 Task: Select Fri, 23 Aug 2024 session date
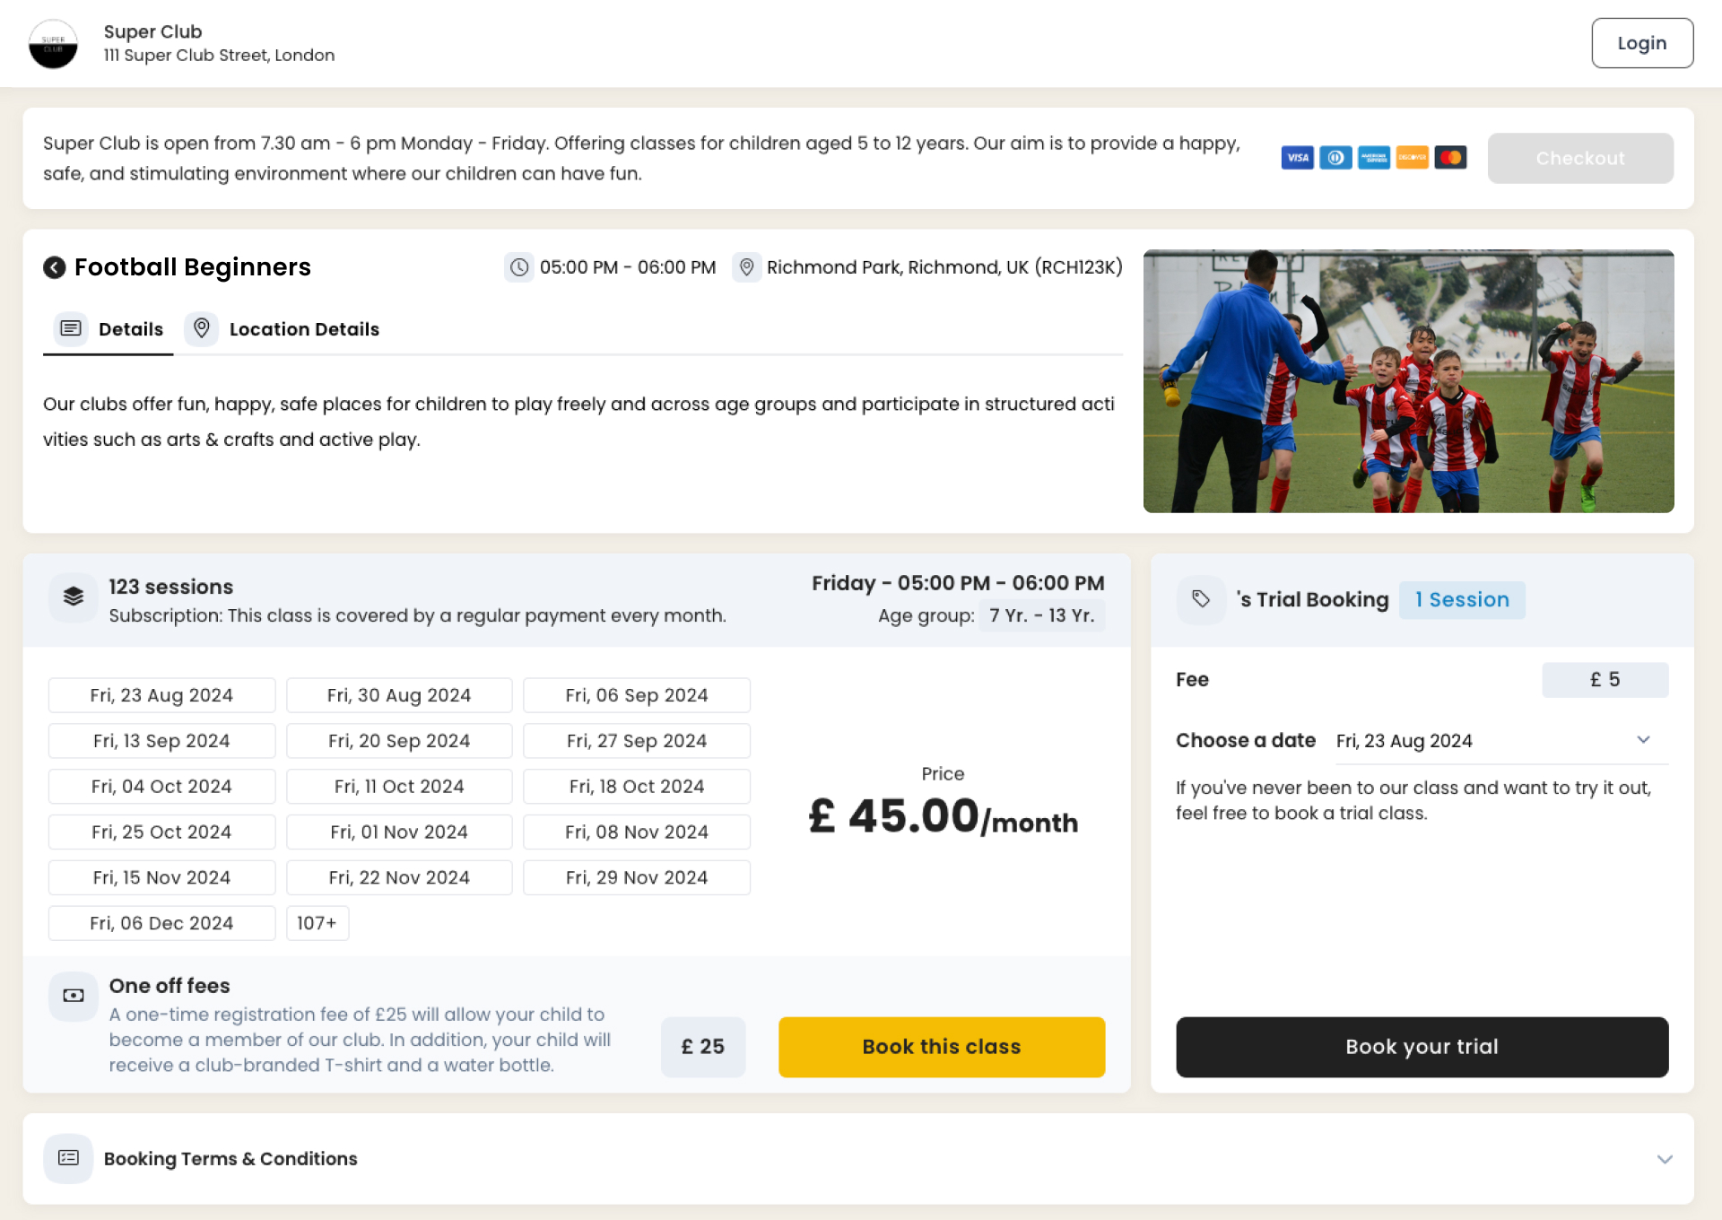(x=161, y=694)
